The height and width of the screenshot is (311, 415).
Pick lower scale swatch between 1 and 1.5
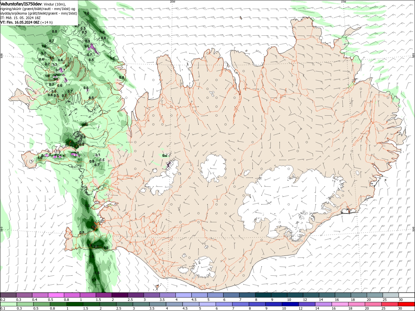coord(75,304)
